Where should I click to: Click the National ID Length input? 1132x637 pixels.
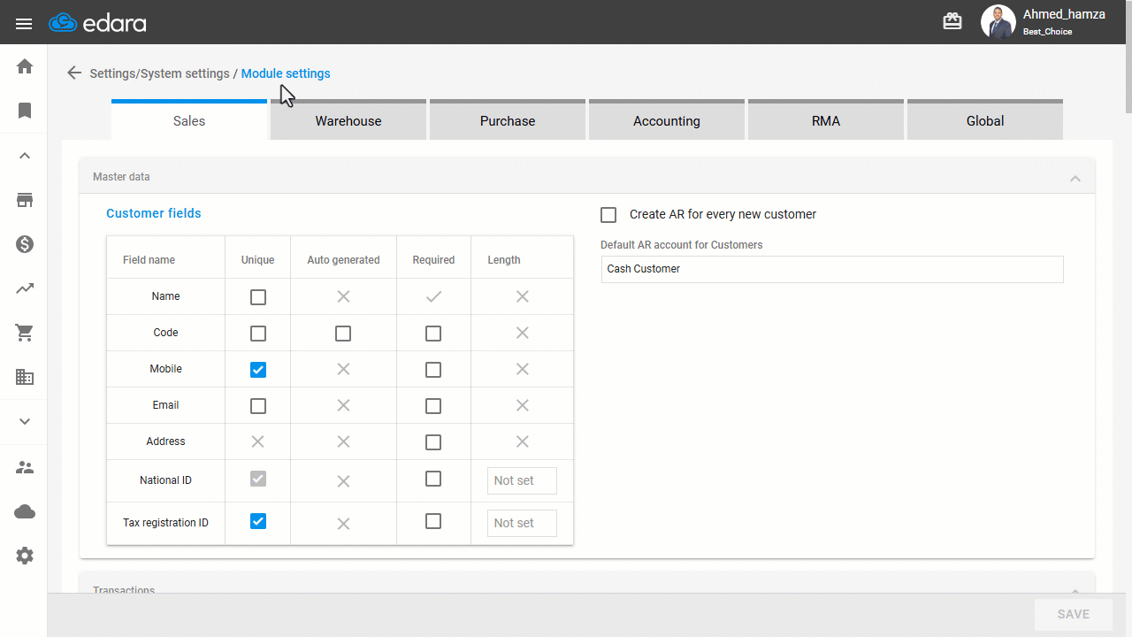pyautogui.click(x=522, y=480)
